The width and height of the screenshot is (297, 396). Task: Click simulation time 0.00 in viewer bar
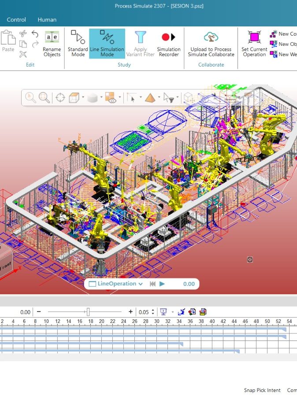(189, 284)
